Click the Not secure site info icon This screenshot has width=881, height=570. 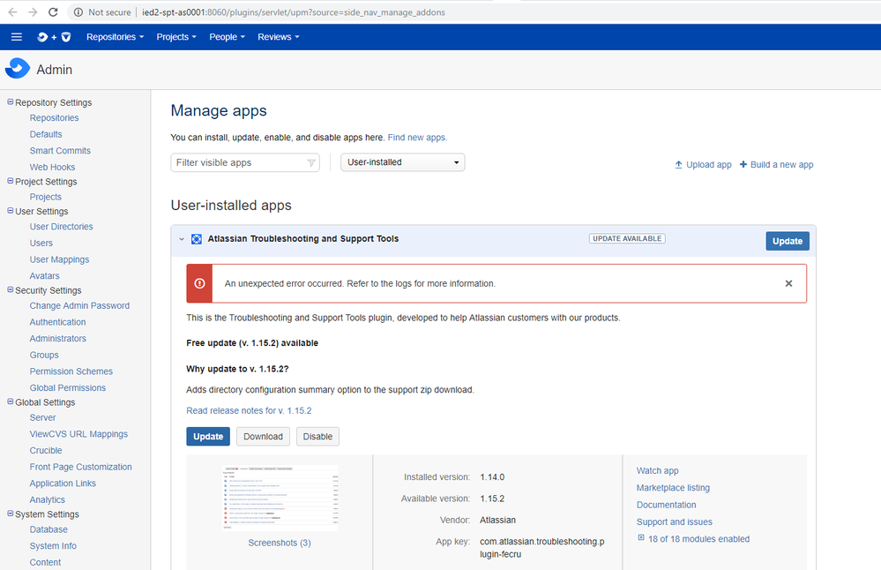(78, 12)
